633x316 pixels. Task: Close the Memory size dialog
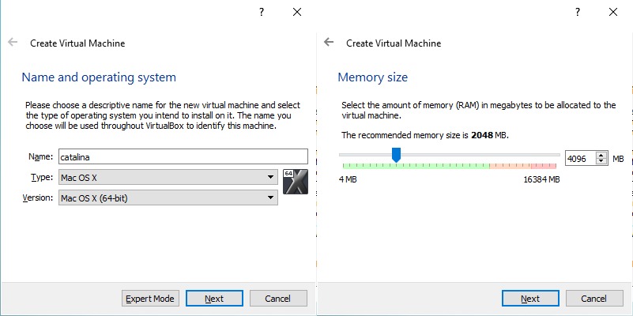(612, 12)
